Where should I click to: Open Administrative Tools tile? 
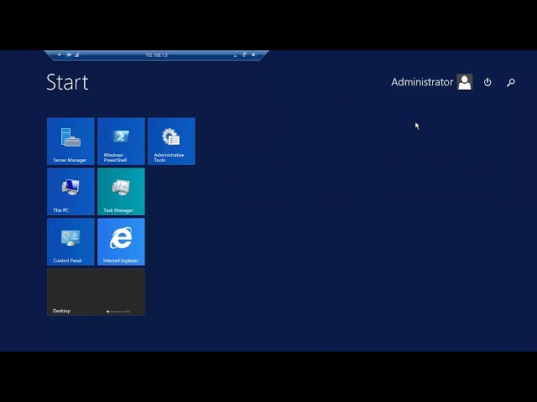(x=171, y=142)
